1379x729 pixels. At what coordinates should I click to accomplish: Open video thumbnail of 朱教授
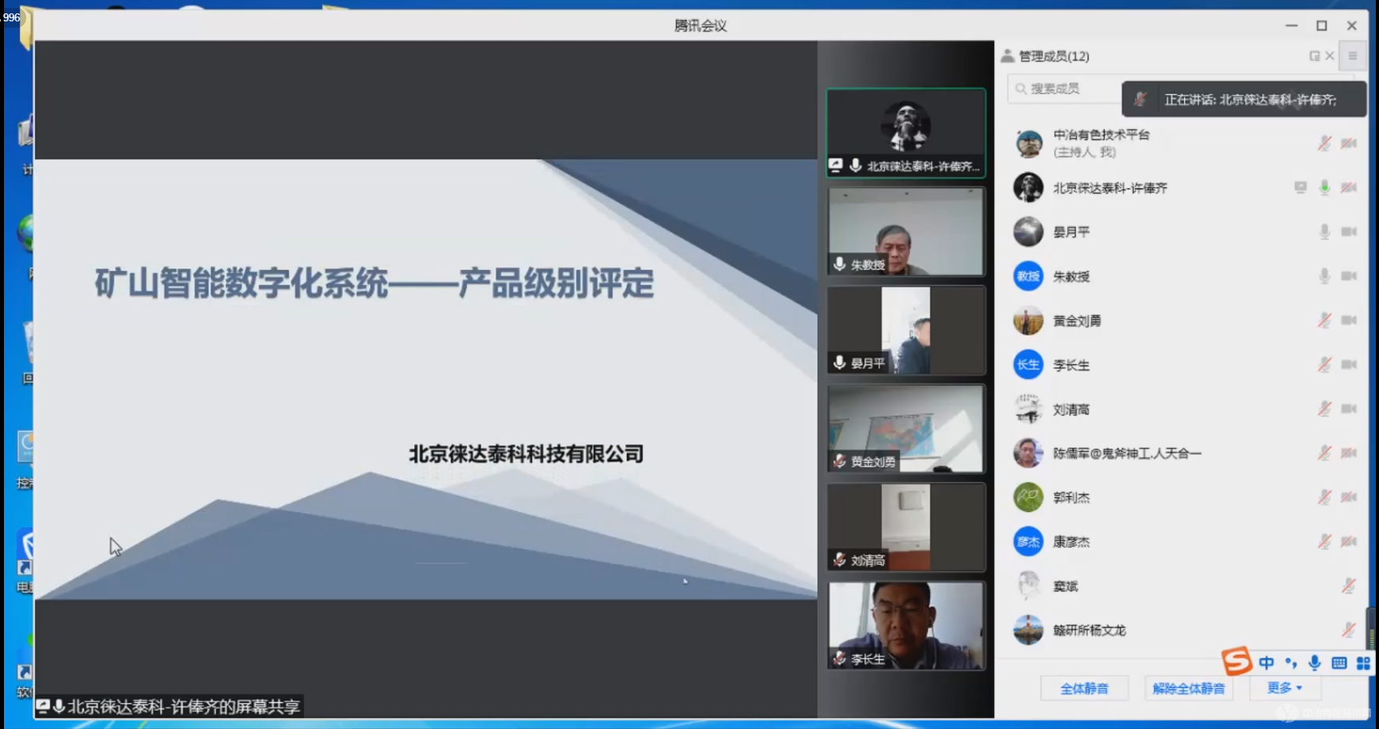click(x=906, y=231)
